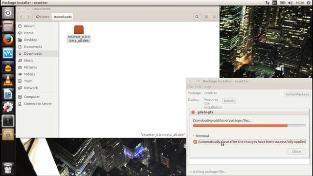This screenshot has height=176, width=313.
Task: Open Trash in the Files sidebar
Action: point(37,81)
